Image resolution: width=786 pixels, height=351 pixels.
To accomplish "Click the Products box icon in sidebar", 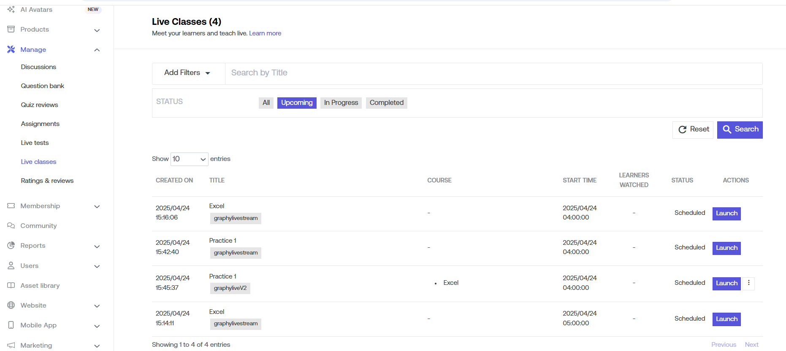I will coord(11,29).
